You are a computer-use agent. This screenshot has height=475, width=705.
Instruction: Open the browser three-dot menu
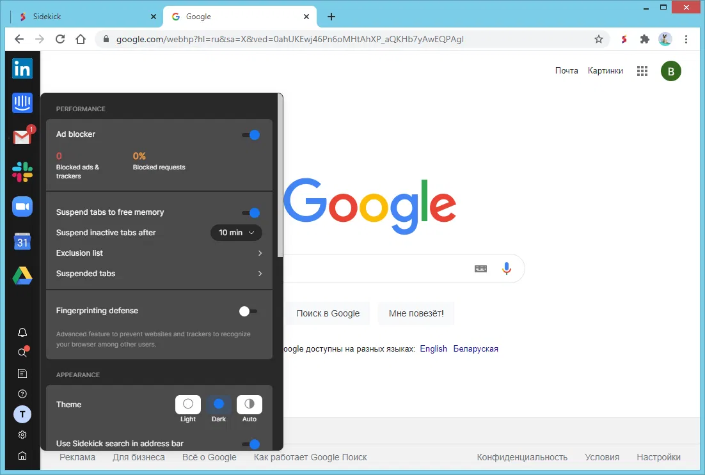pos(686,39)
